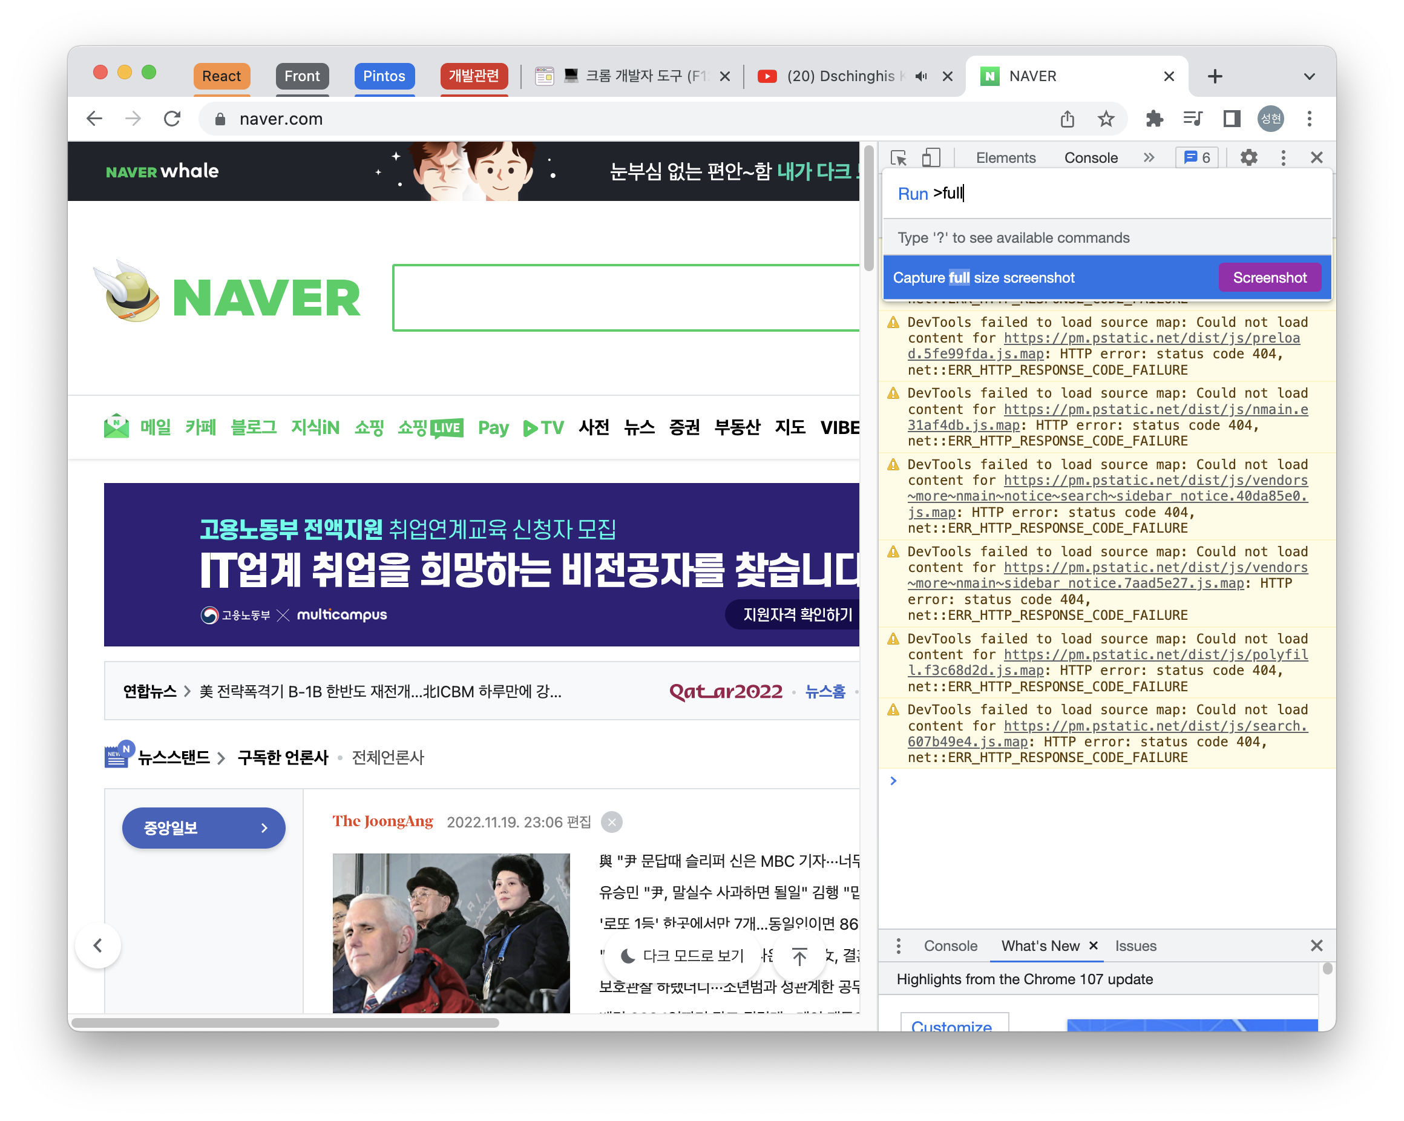Mute the YouTube Dschinghis tab audio
The width and height of the screenshot is (1404, 1121).
coord(921,76)
